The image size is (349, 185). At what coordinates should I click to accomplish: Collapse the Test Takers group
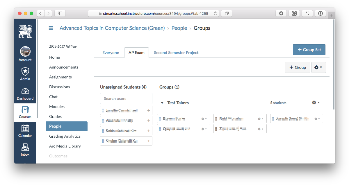click(162, 103)
